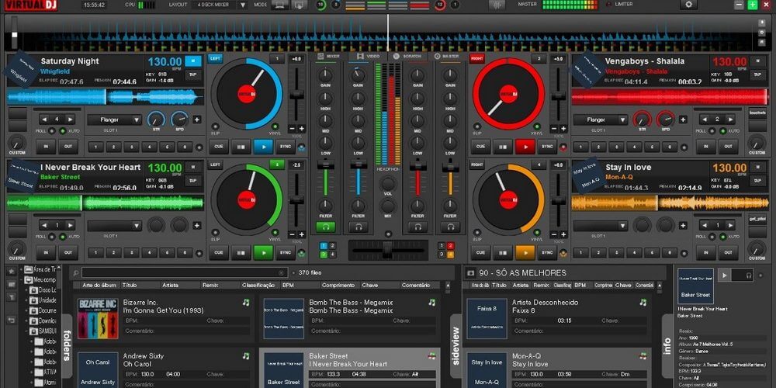The width and height of the screenshot is (776, 388).
Task: Click the waveform icon next to MASTER
Action: 497,5
